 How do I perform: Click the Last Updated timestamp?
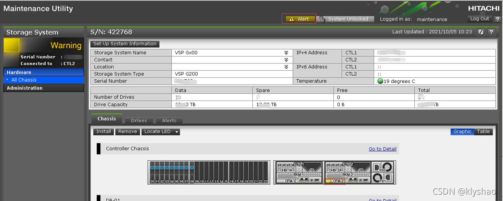coord(432,32)
